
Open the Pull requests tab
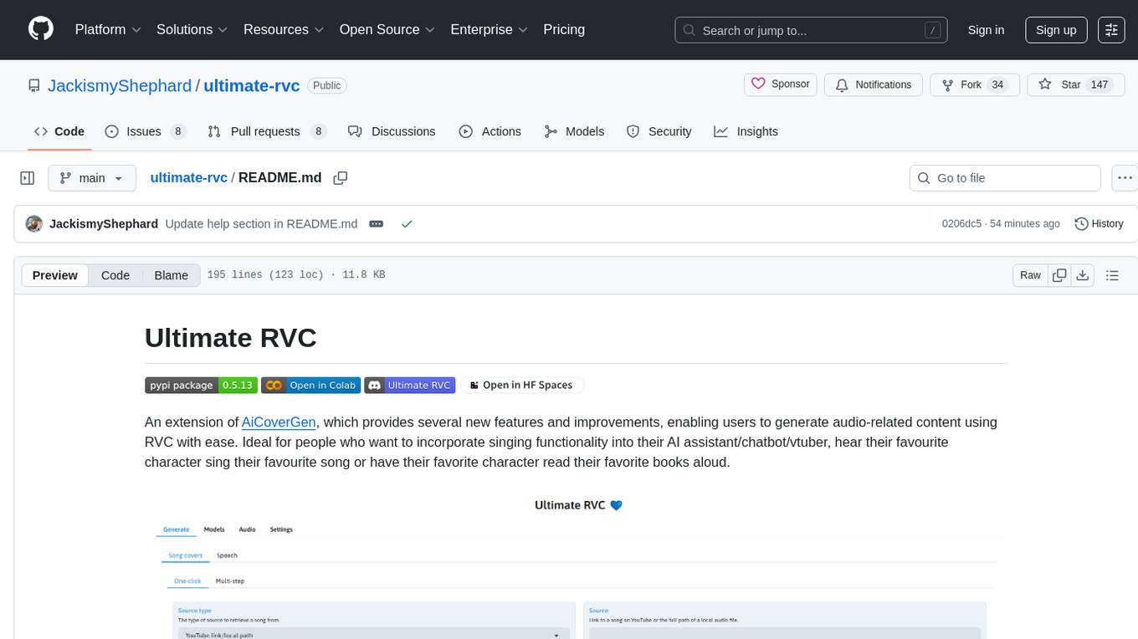(266, 131)
